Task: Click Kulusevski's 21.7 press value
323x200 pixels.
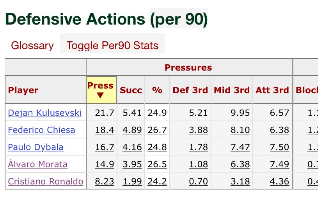Action: pyautogui.click(x=105, y=113)
